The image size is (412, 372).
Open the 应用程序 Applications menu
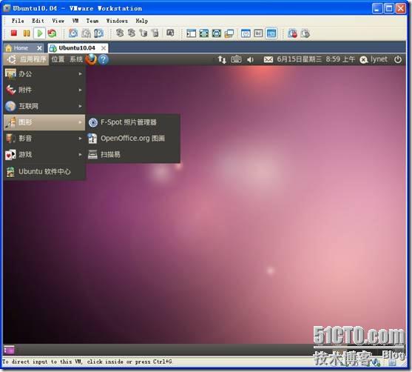click(27, 59)
